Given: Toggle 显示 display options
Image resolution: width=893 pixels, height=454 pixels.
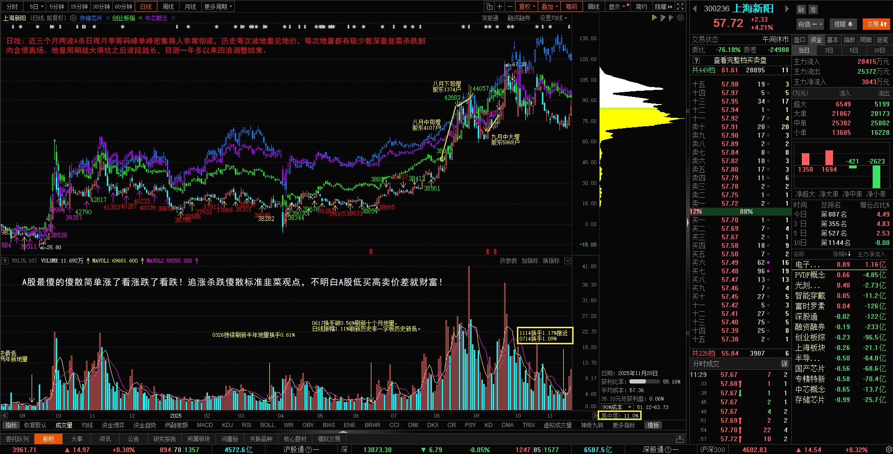Looking at the screenshot, I should 617,7.
